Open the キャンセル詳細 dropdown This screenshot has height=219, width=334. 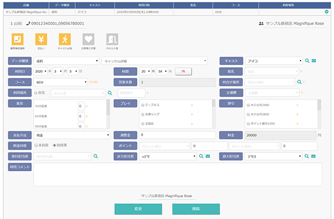click(x=155, y=61)
